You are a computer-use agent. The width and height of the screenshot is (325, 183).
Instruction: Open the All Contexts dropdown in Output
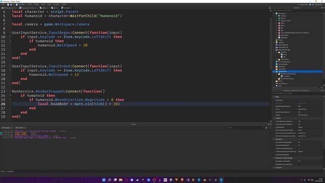point(20,128)
